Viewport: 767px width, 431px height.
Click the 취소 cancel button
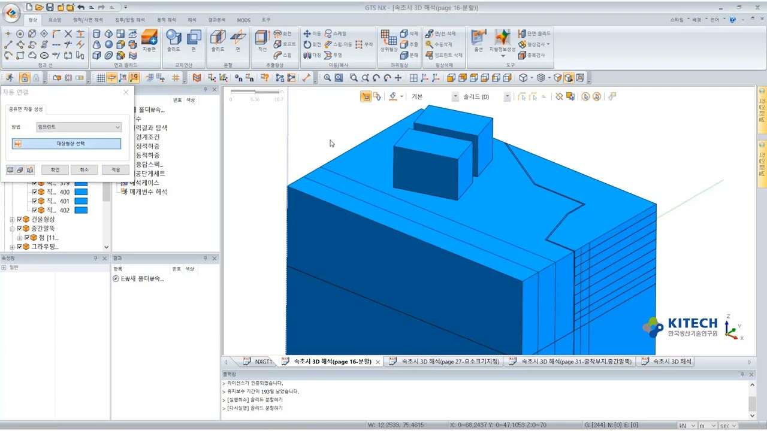pos(84,170)
